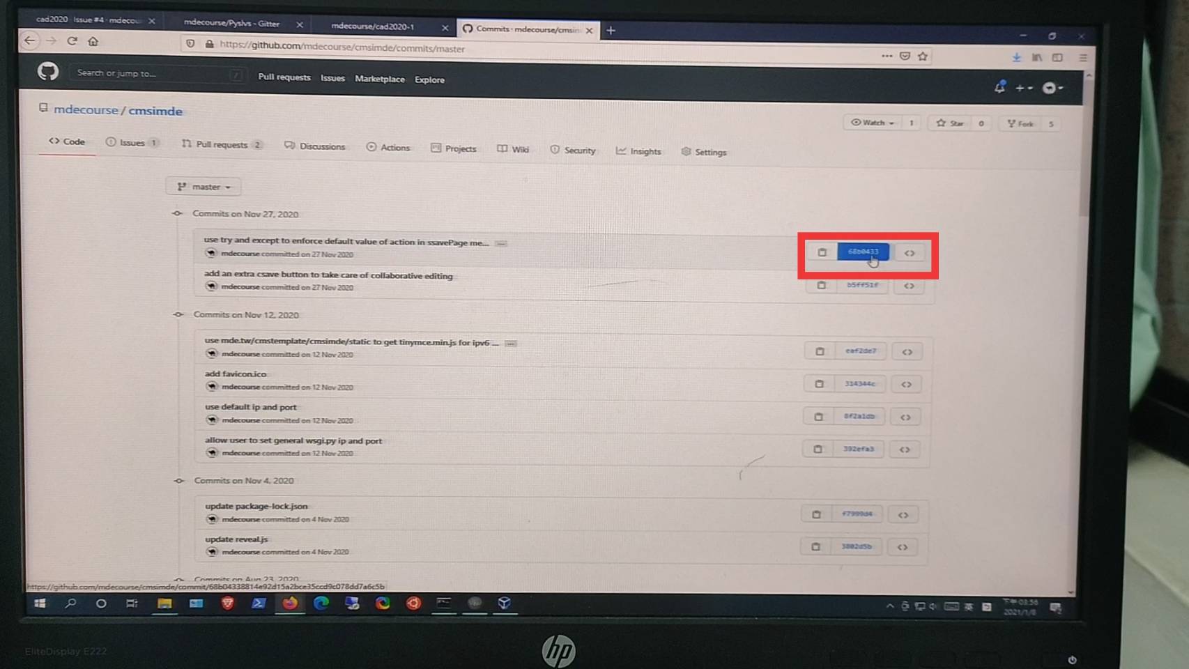Open Microsoft Edge from the taskbar

coord(321,603)
